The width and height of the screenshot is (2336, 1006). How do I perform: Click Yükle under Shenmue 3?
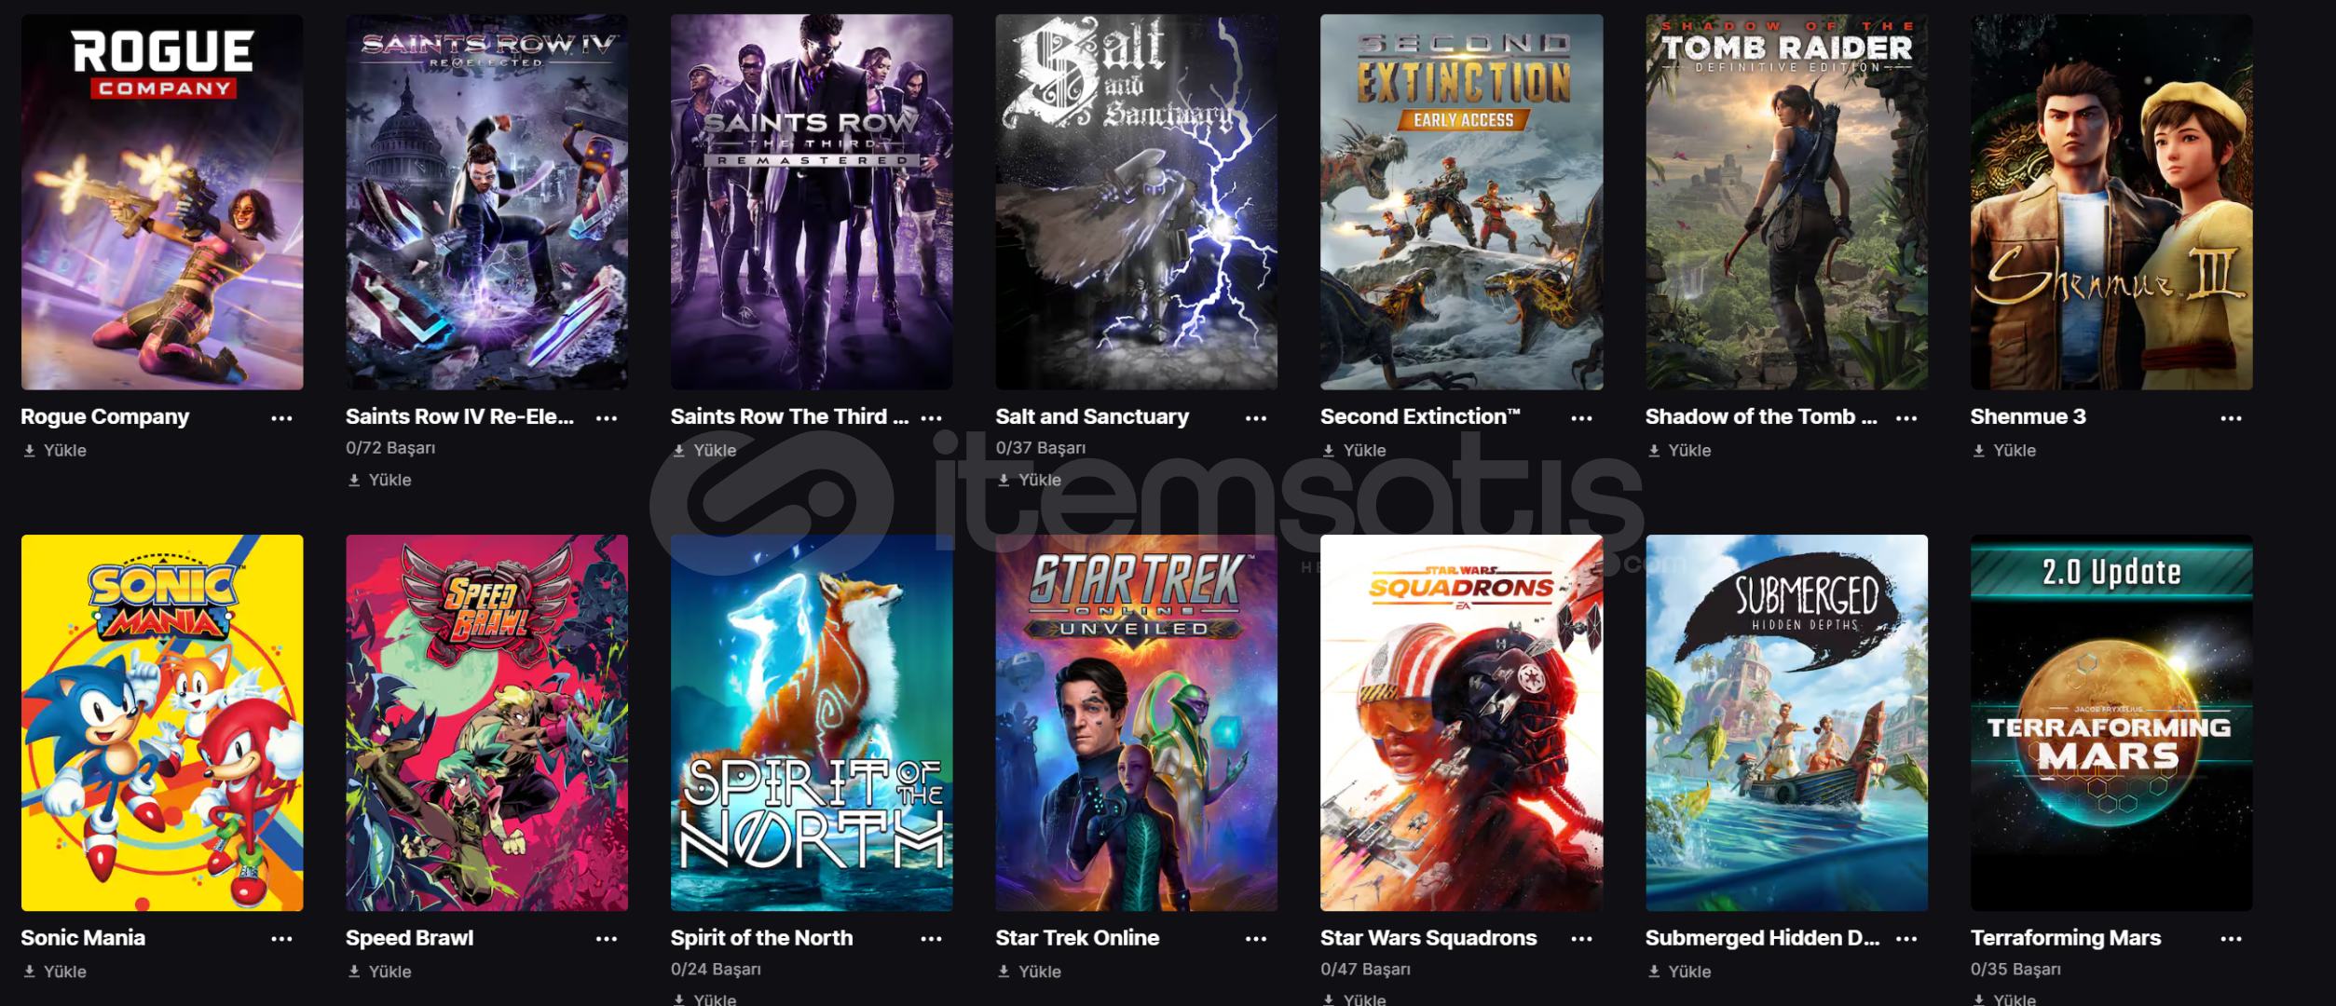click(2004, 451)
